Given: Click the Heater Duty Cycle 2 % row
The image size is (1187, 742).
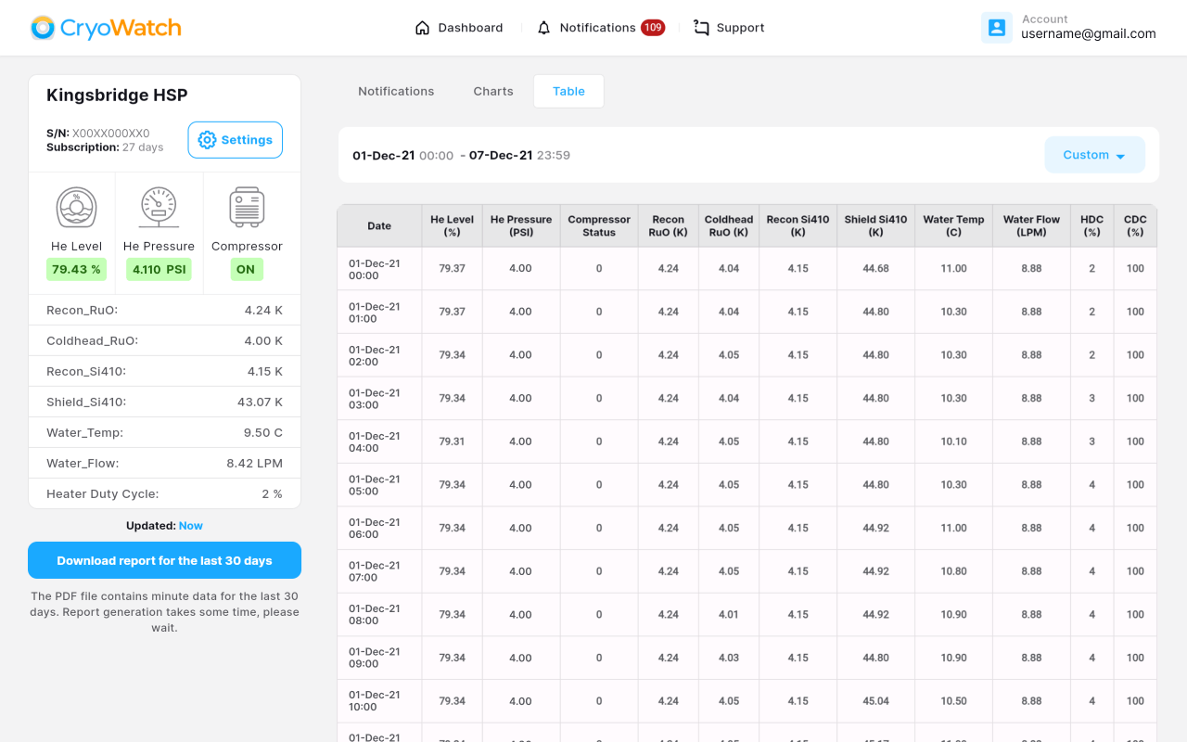Looking at the screenshot, I should click(x=164, y=493).
